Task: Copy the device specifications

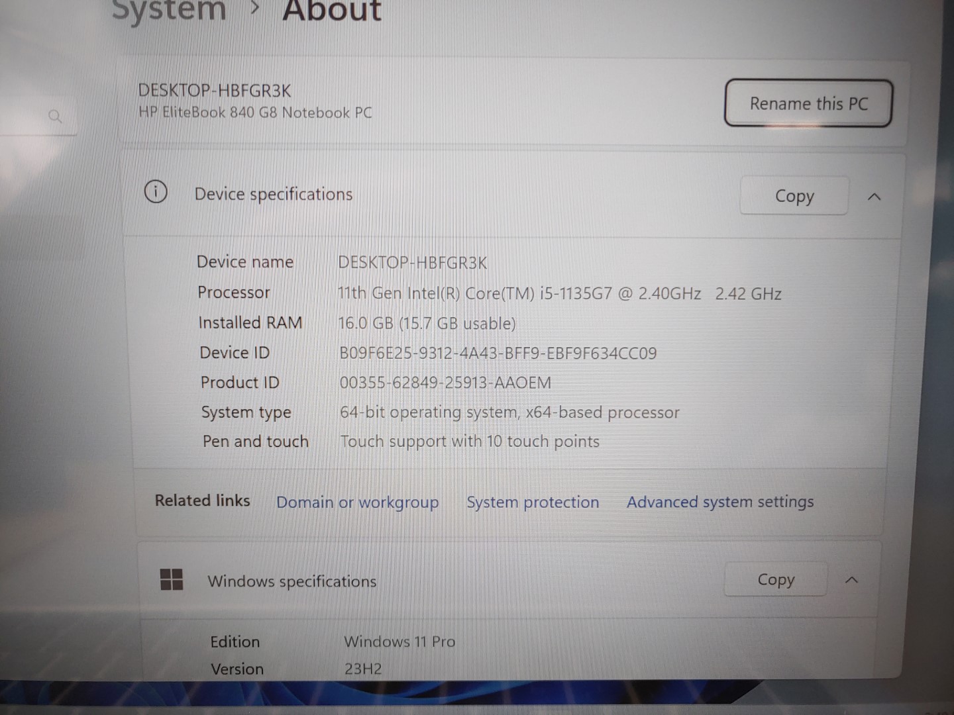Action: (794, 196)
